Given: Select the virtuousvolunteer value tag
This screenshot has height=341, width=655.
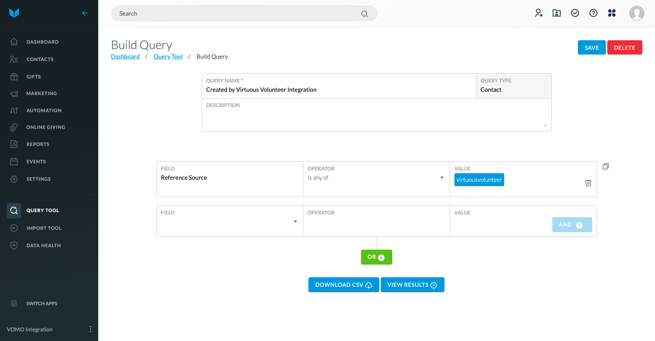Looking at the screenshot, I should click(479, 180).
